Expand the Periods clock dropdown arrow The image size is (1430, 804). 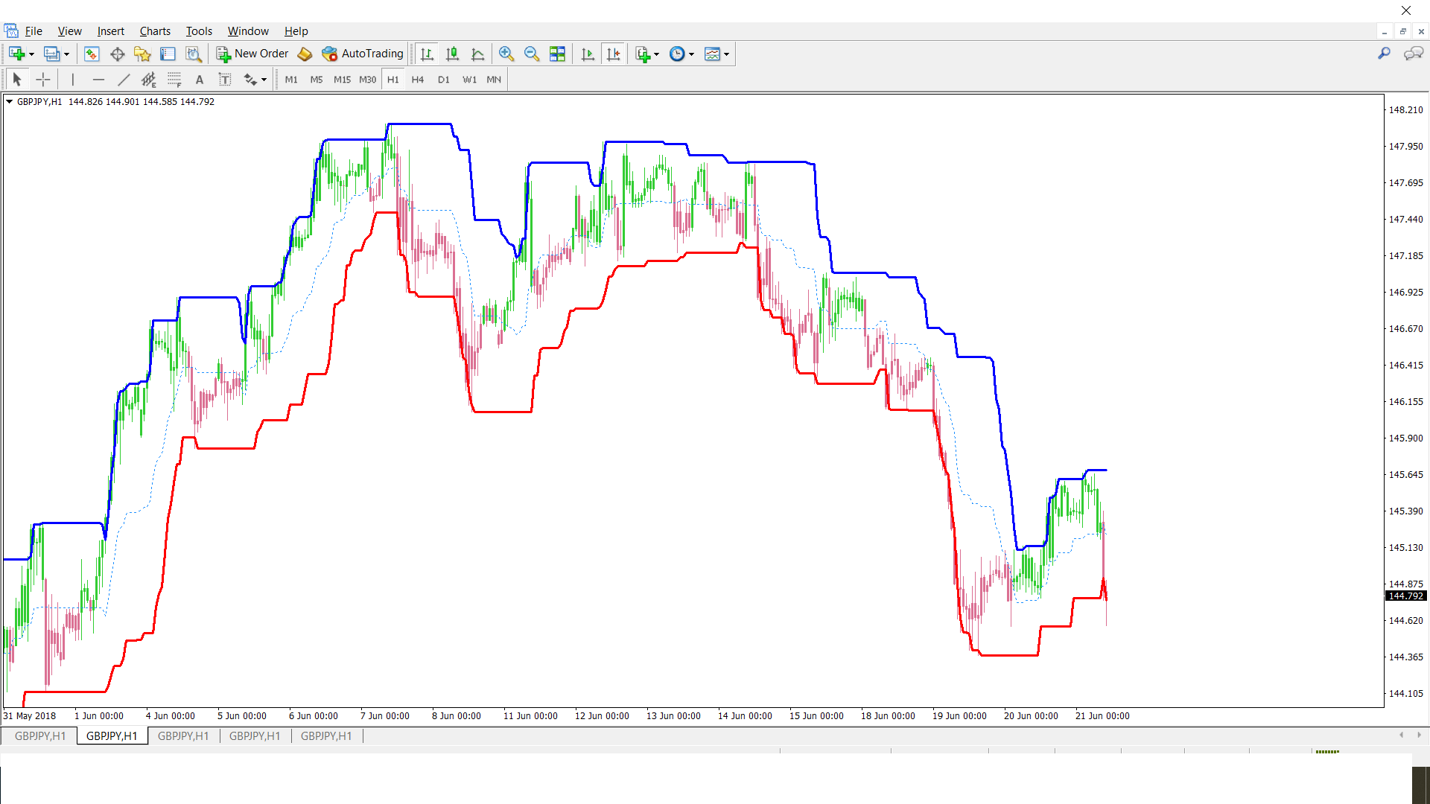coord(691,54)
